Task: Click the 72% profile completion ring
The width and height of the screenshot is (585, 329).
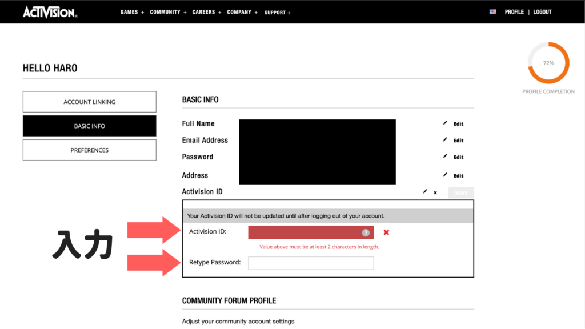Action: pos(548,63)
